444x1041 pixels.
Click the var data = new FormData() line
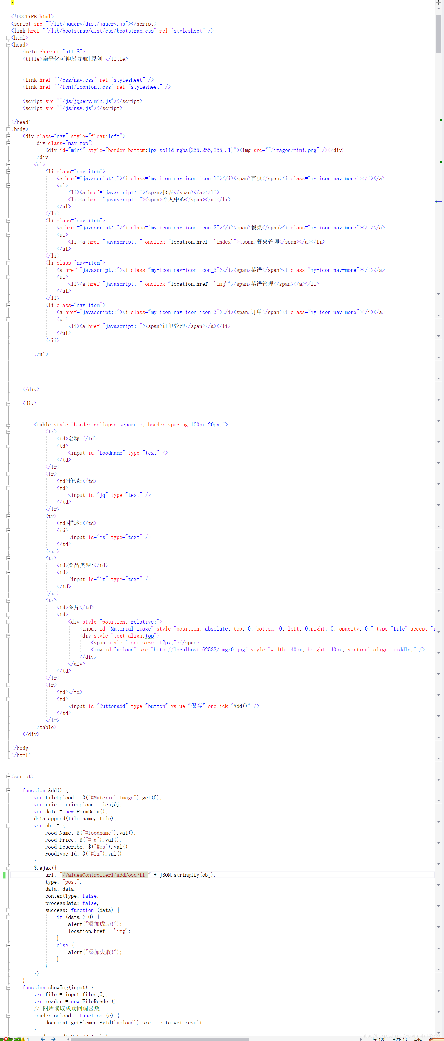pos(71,811)
